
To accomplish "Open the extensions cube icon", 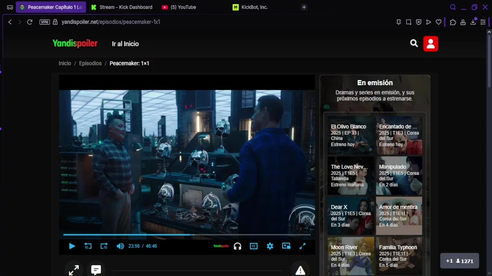I will [453, 22].
